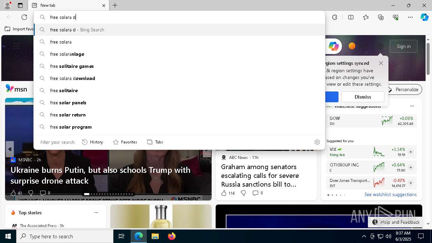Screen dimensions: 432x243
Task: Add Citigroup Inc. to watchlist
Action: pos(410,167)
